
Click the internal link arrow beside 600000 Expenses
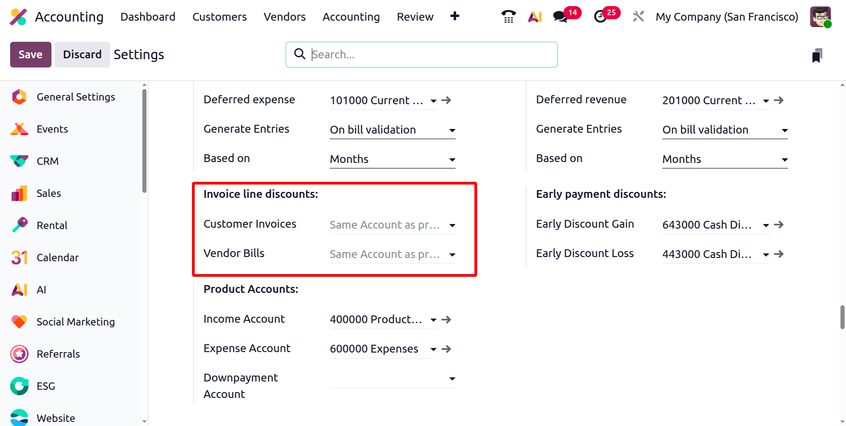point(446,349)
